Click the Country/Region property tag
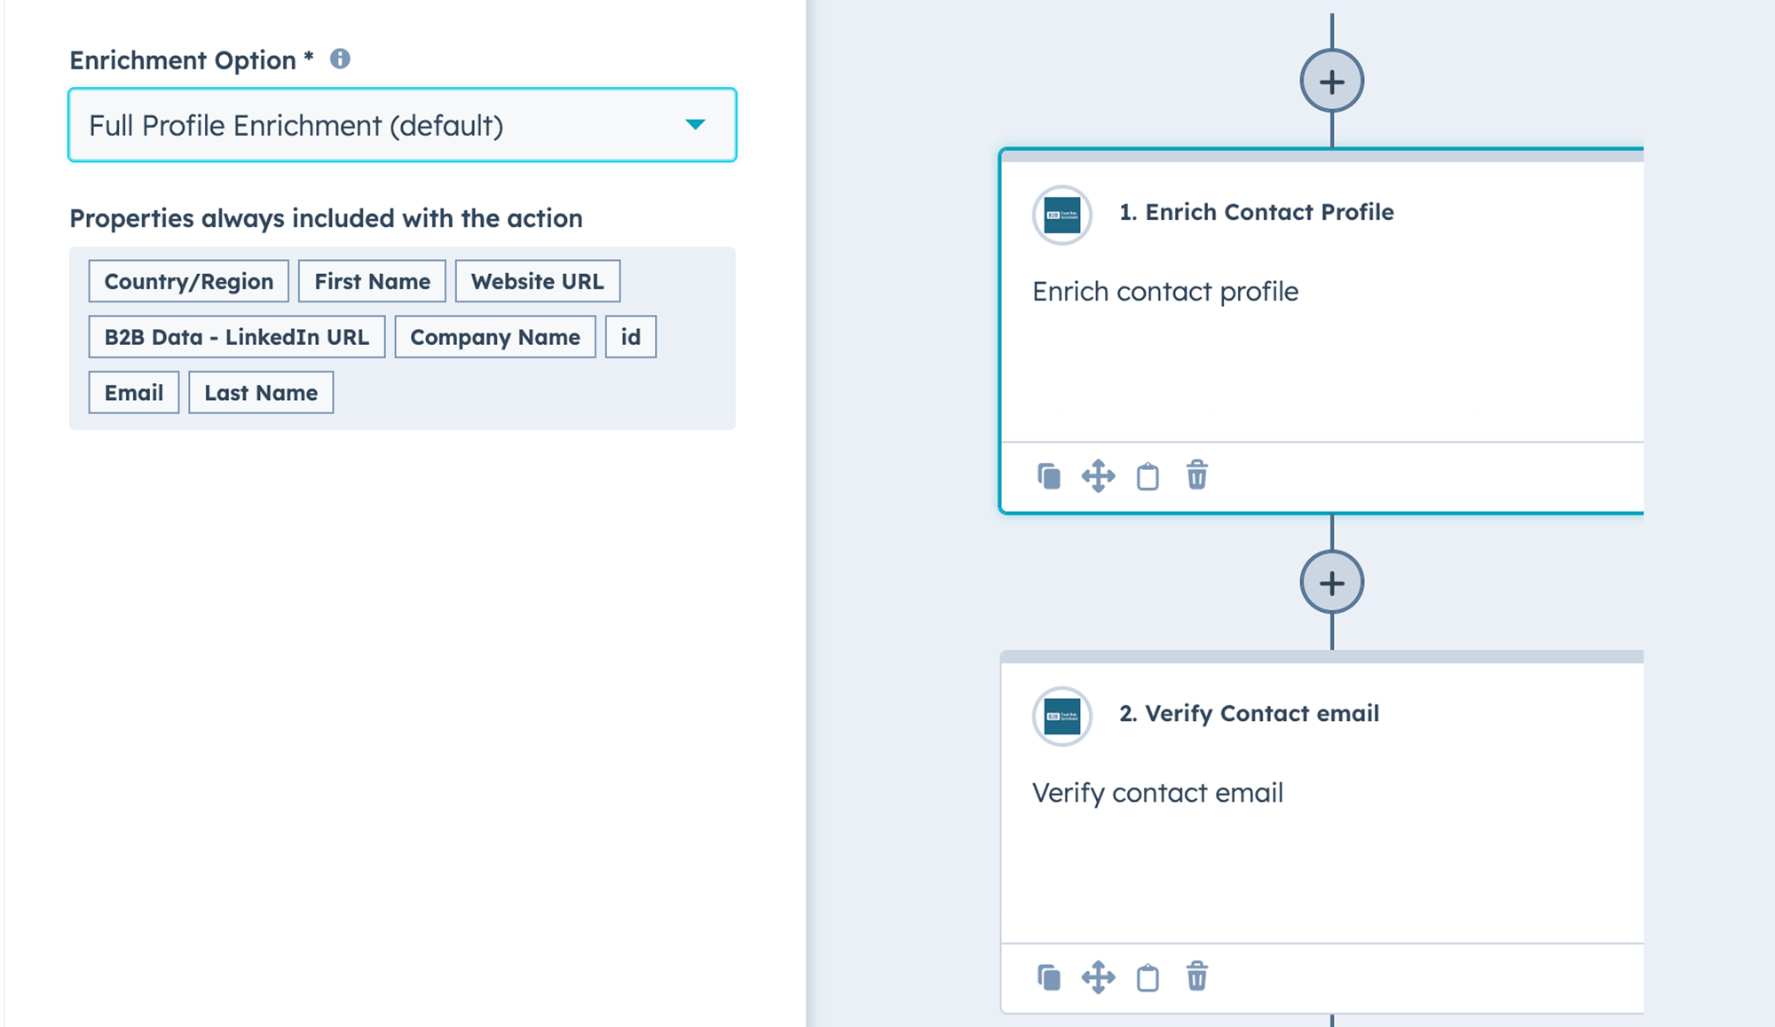The height and width of the screenshot is (1027, 1775). point(189,281)
